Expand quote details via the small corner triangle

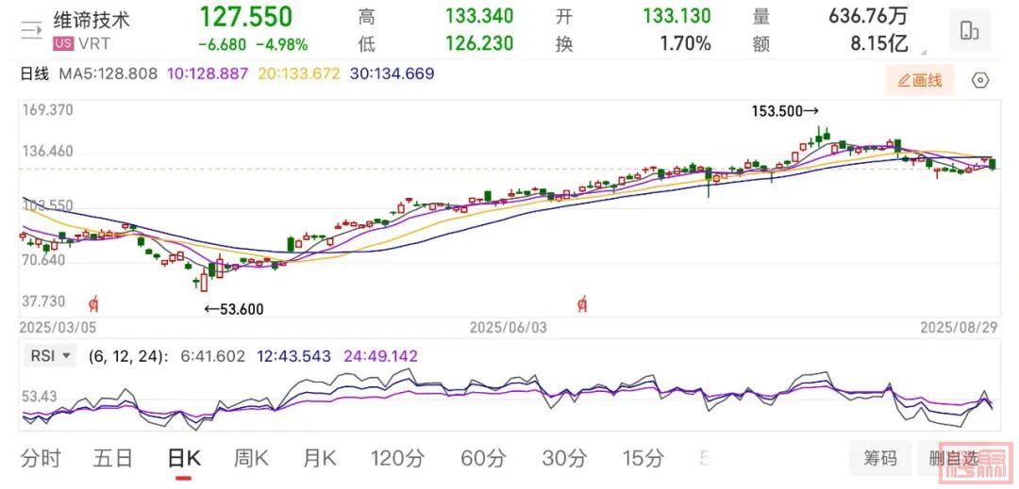coord(922,54)
